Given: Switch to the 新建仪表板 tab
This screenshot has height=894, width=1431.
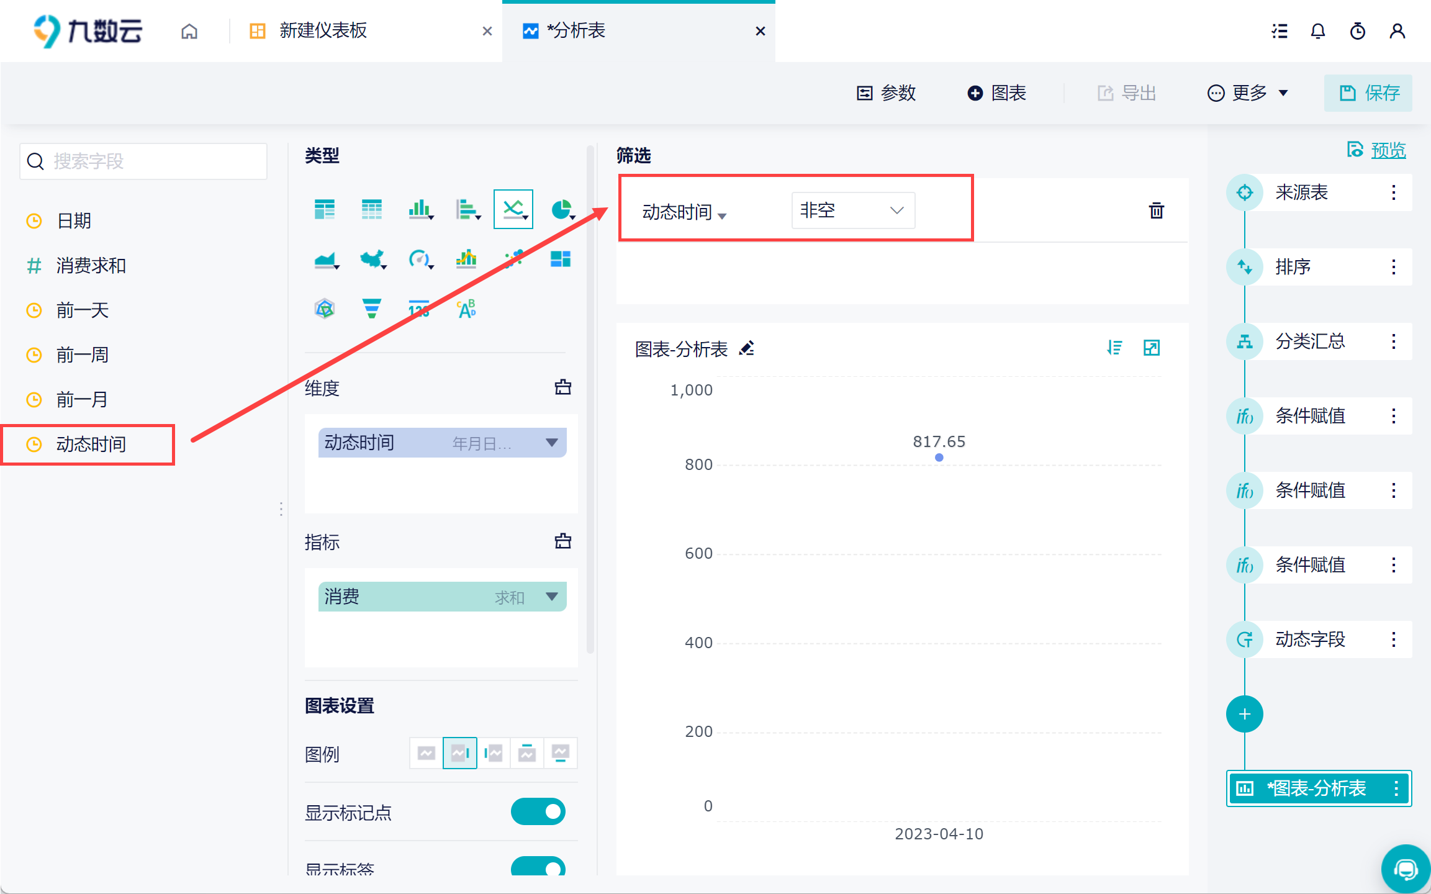Looking at the screenshot, I should pos(323,30).
